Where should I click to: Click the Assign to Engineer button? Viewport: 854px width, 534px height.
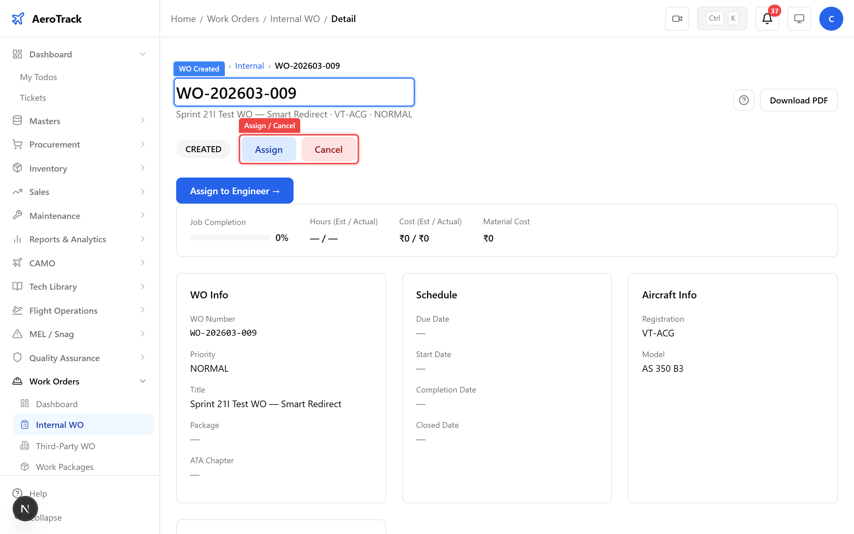234,190
